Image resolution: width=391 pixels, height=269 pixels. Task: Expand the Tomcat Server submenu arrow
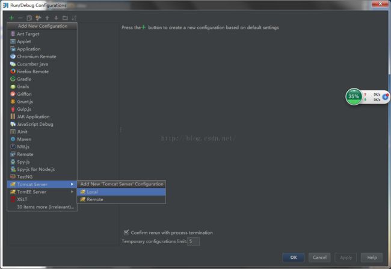click(x=72, y=184)
